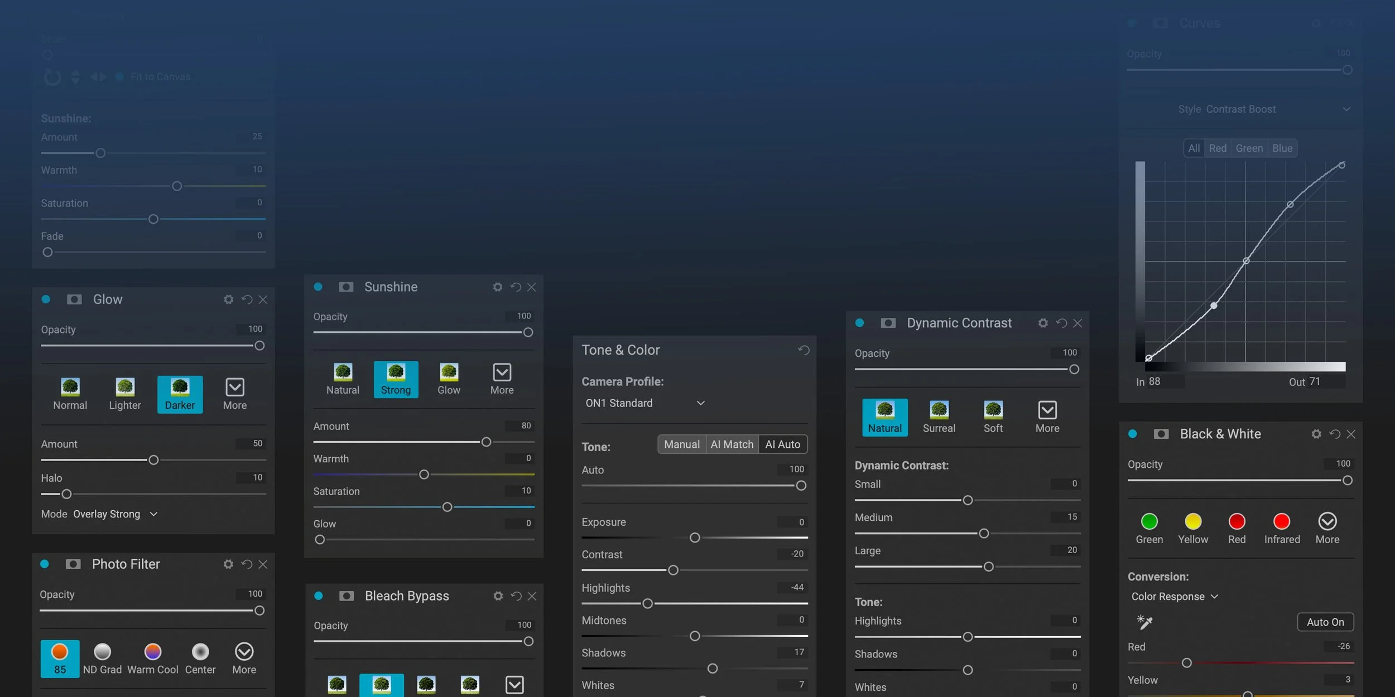Open Conversion Color Response dropdown
The width and height of the screenshot is (1395, 697).
point(1175,597)
